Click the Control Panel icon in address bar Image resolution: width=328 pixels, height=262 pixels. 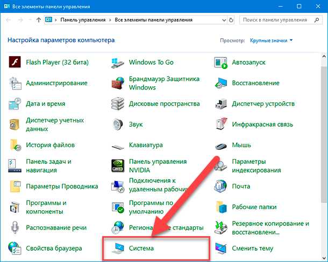[48, 20]
